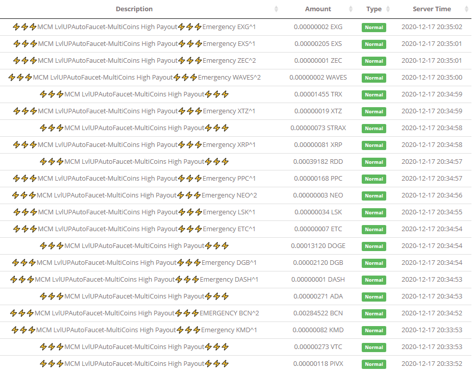Click sort arrows icon beside Server Time

coord(466,9)
